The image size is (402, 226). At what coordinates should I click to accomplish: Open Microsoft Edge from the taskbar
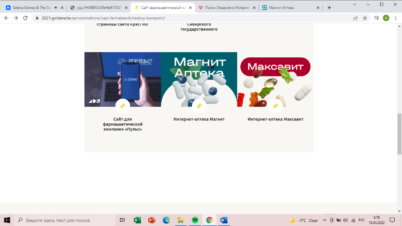point(166,220)
